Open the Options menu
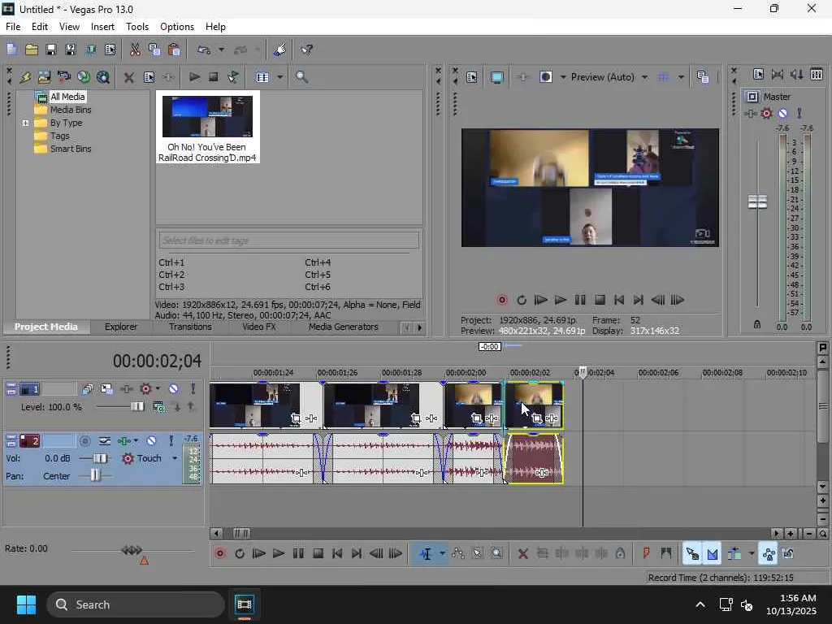The height and width of the screenshot is (624, 832). [x=176, y=27]
